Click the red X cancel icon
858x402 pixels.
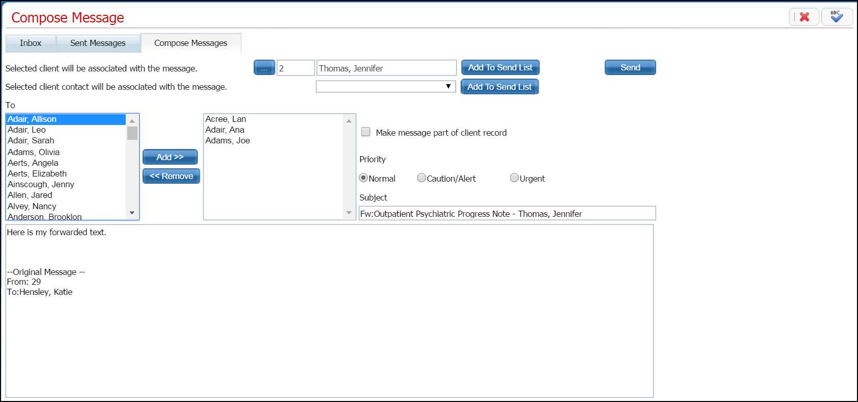tap(804, 17)
